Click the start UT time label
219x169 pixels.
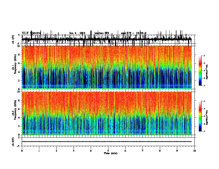134,33
